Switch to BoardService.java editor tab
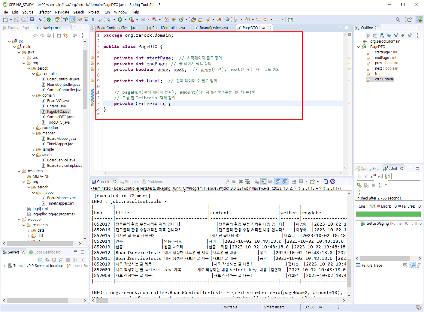424x312 pixels. click(x=211, y=28)
